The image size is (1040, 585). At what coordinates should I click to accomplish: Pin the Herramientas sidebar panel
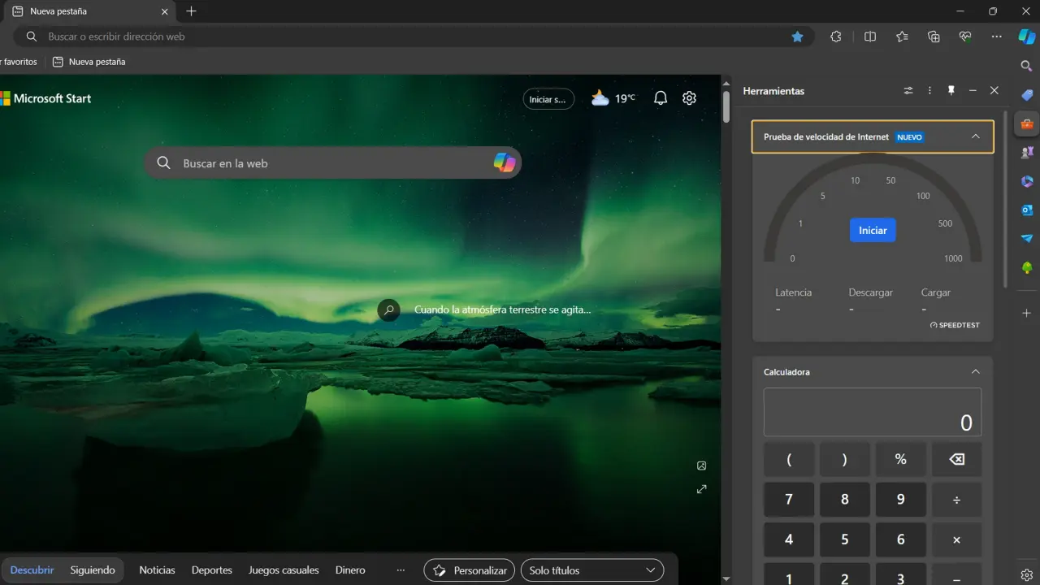tap(951, 91)
